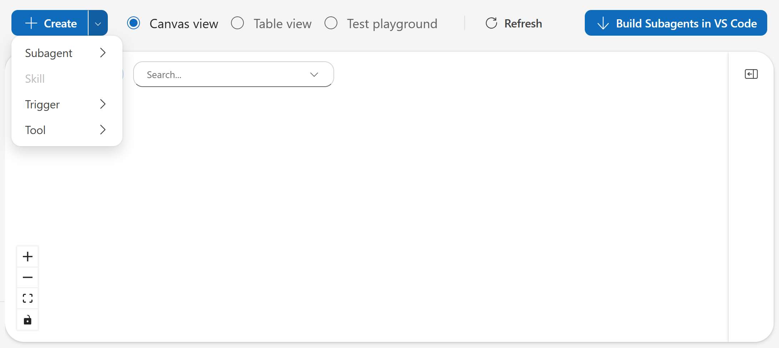Image resolution: width=779 pixels, height=348 pixels.
Task: Click the download arrow in Build Subagents button
Action: point(603,23)
